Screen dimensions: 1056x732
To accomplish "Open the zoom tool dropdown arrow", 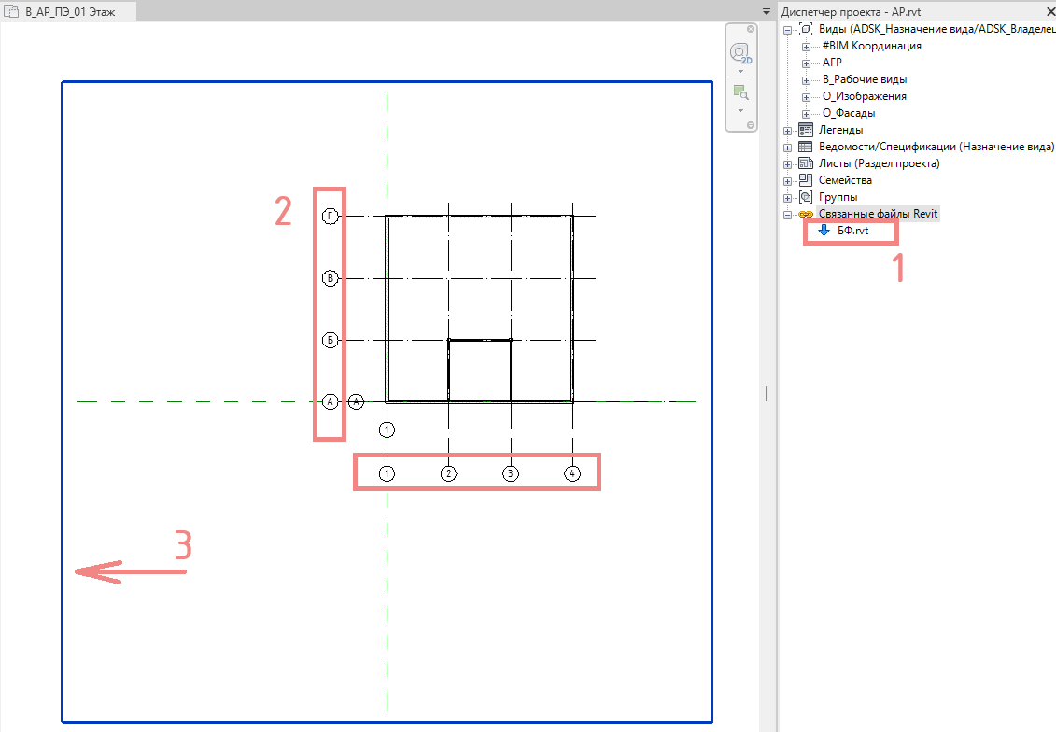I will pyautogui.click(x=740, y=110).
